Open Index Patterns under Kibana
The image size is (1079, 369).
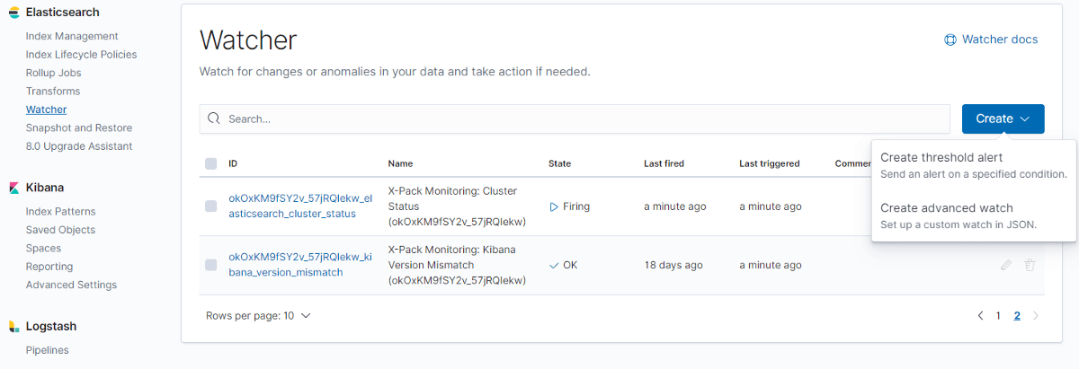coord(61,212)
